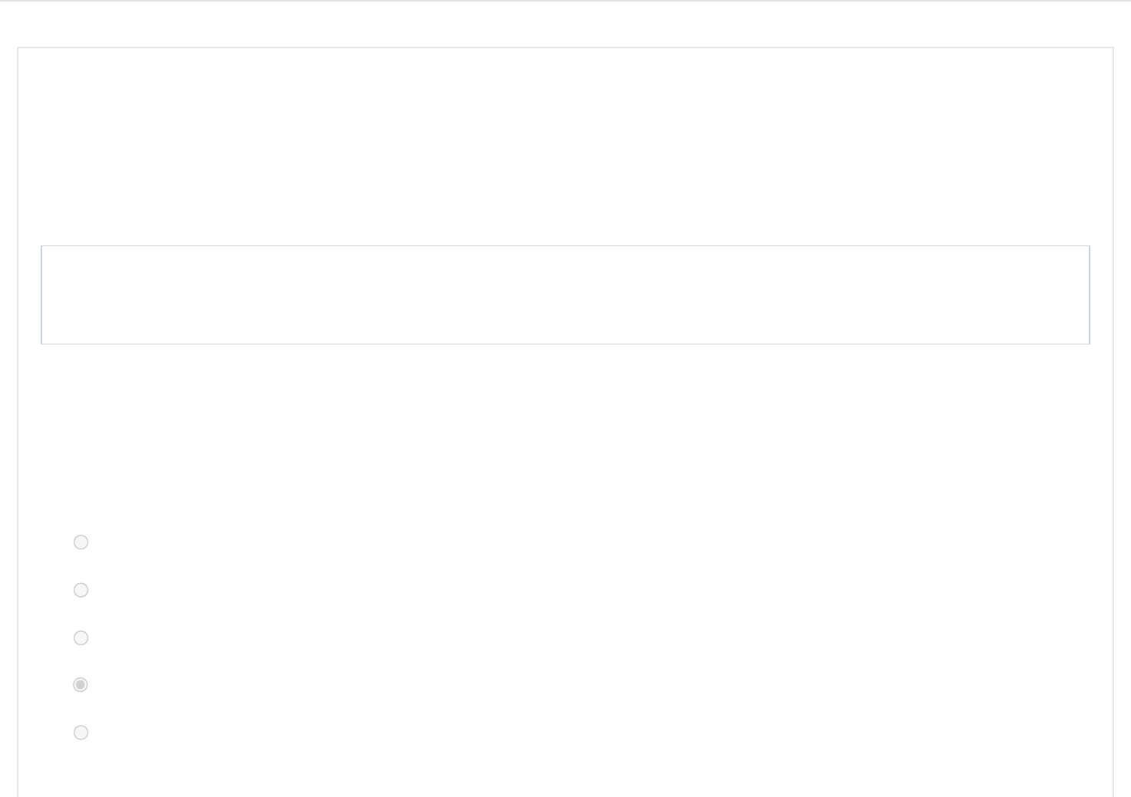1131x797 pixels.
Task: Select the radio second from the bottom
Action: (81, 684)
